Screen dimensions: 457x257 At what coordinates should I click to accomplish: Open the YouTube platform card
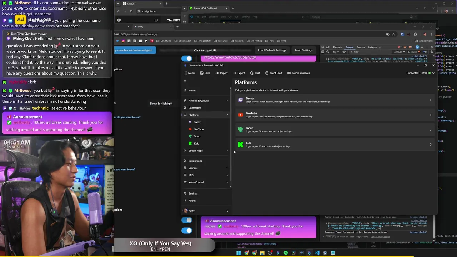[335, 115]
